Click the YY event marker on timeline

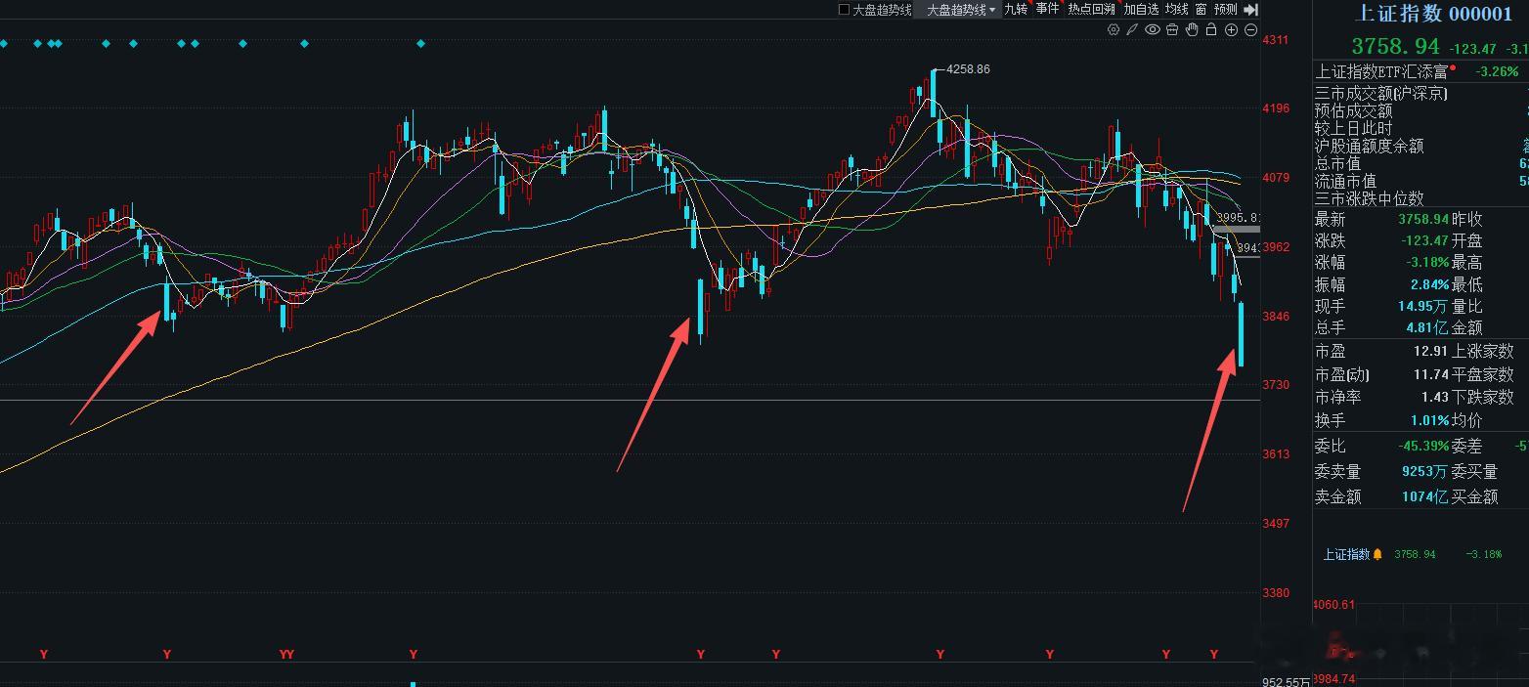[x=286, y=654]
